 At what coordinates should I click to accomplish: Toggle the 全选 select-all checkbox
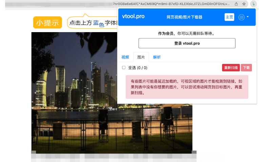click(124, 68)
